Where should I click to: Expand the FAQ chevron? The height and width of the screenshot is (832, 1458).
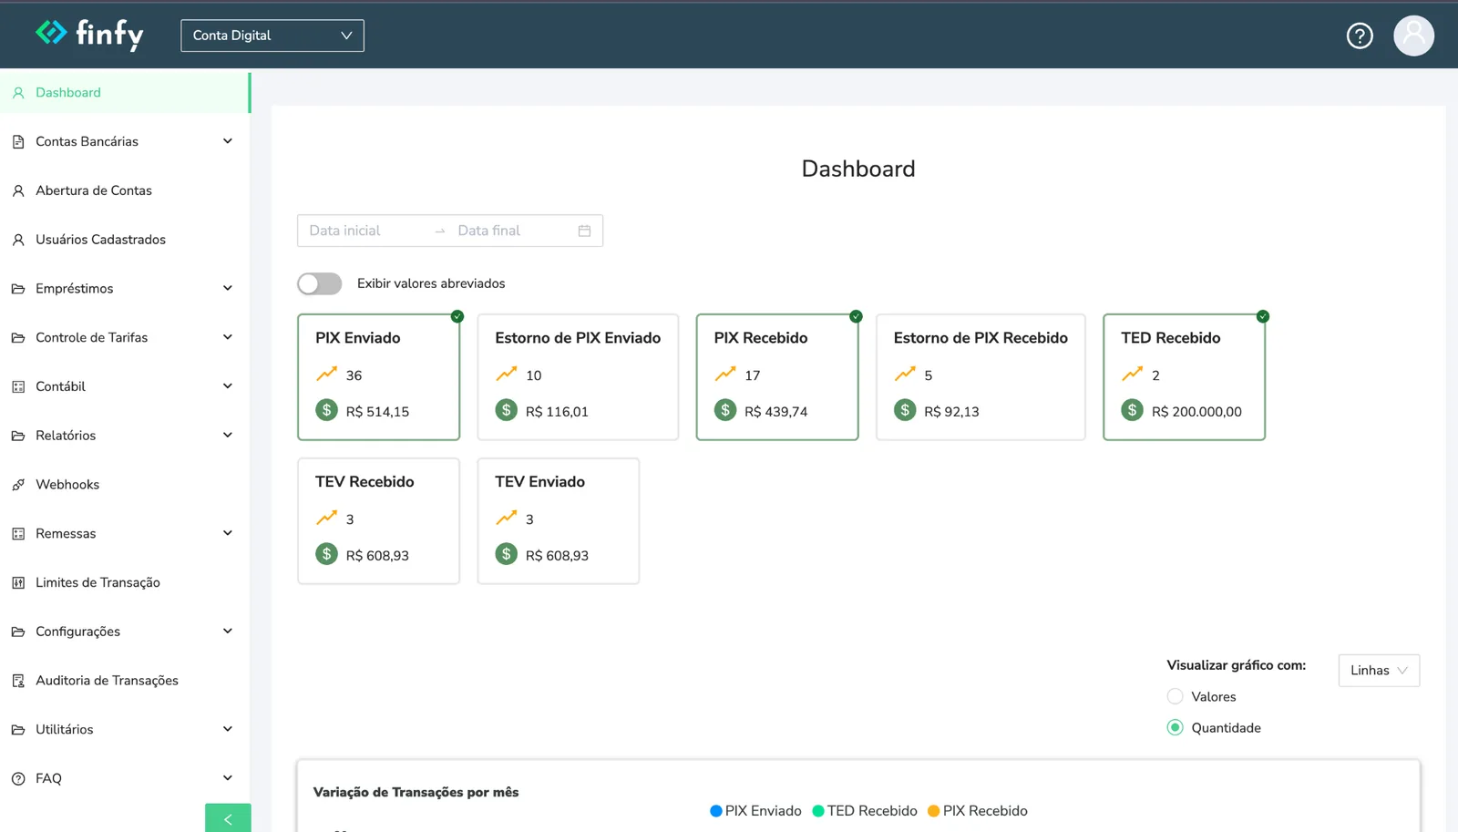tap(228, 778)
